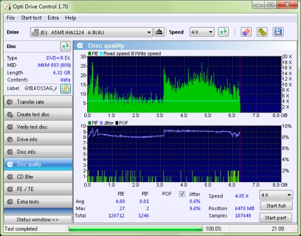Click the Disc info sidebar icon

coord(10,152)
